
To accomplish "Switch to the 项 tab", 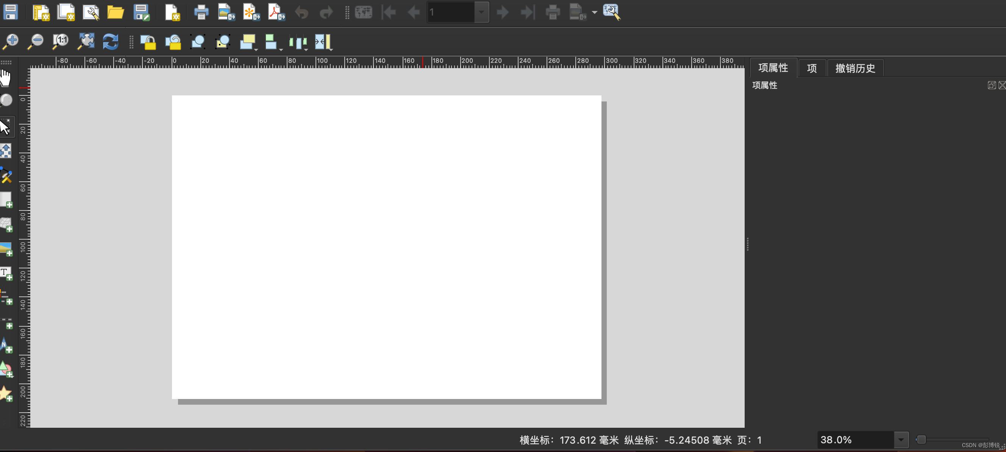I will click(812, 68).
